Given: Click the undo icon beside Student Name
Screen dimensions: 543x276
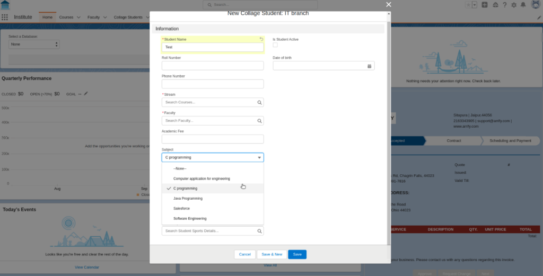Looking at the screenshot, I should coord(261,39).
